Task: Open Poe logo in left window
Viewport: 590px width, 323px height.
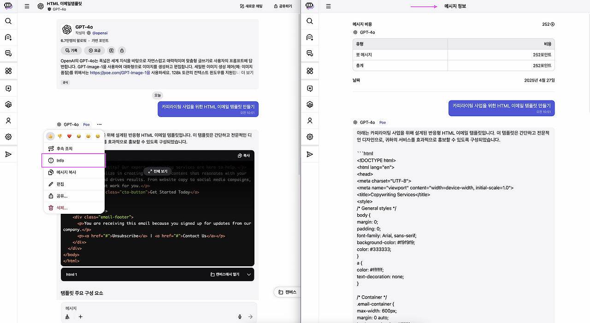Action: (x=8, y=6)
